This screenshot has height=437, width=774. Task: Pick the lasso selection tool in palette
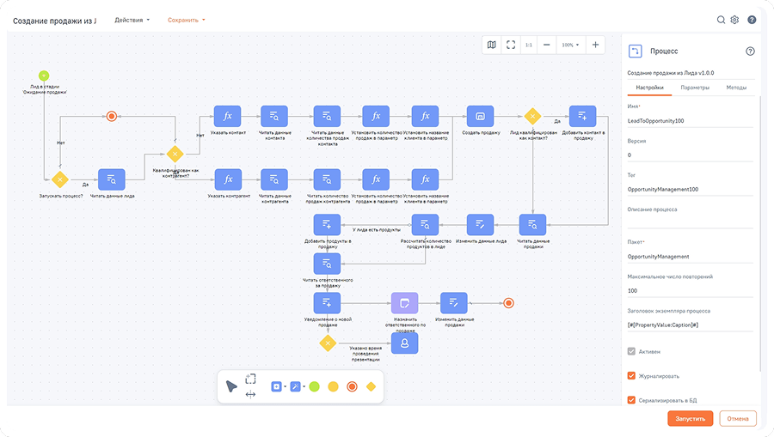click(250, 379)
